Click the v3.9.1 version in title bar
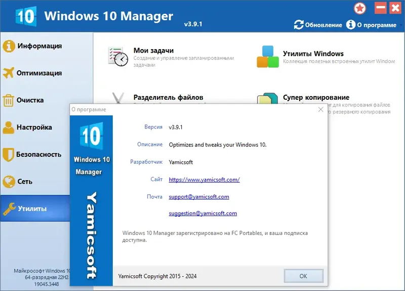 click(x=193, y=24)
